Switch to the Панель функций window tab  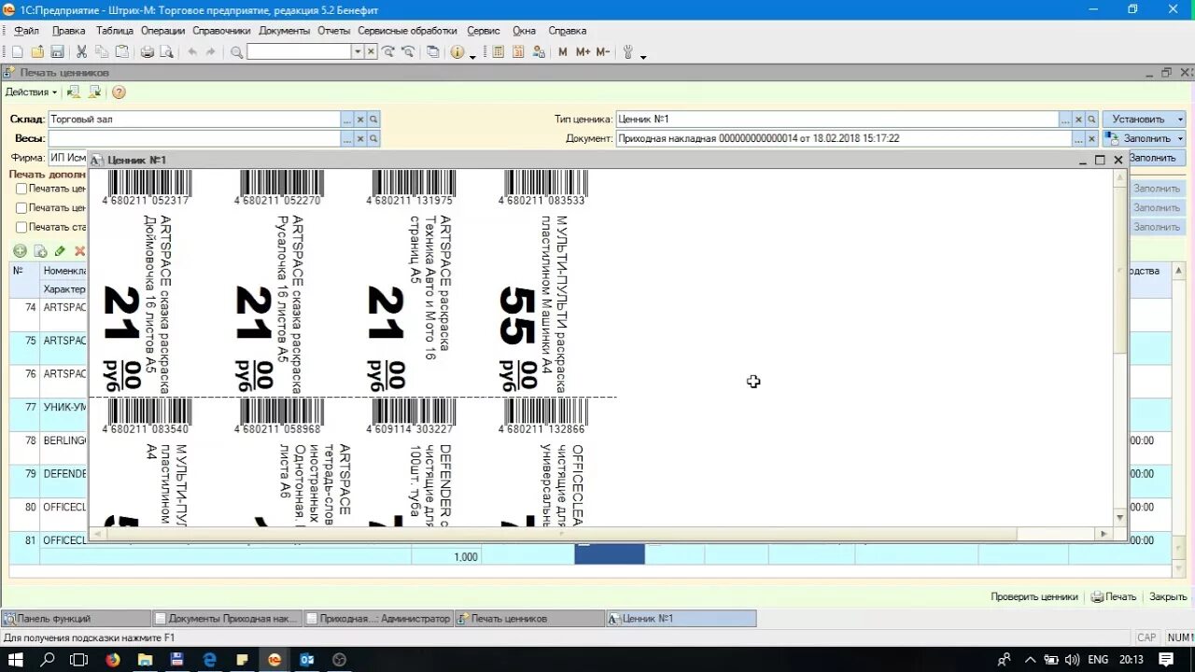pos(77,618)
